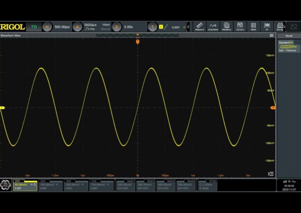Click the round D delay icon

click(116, 27)
